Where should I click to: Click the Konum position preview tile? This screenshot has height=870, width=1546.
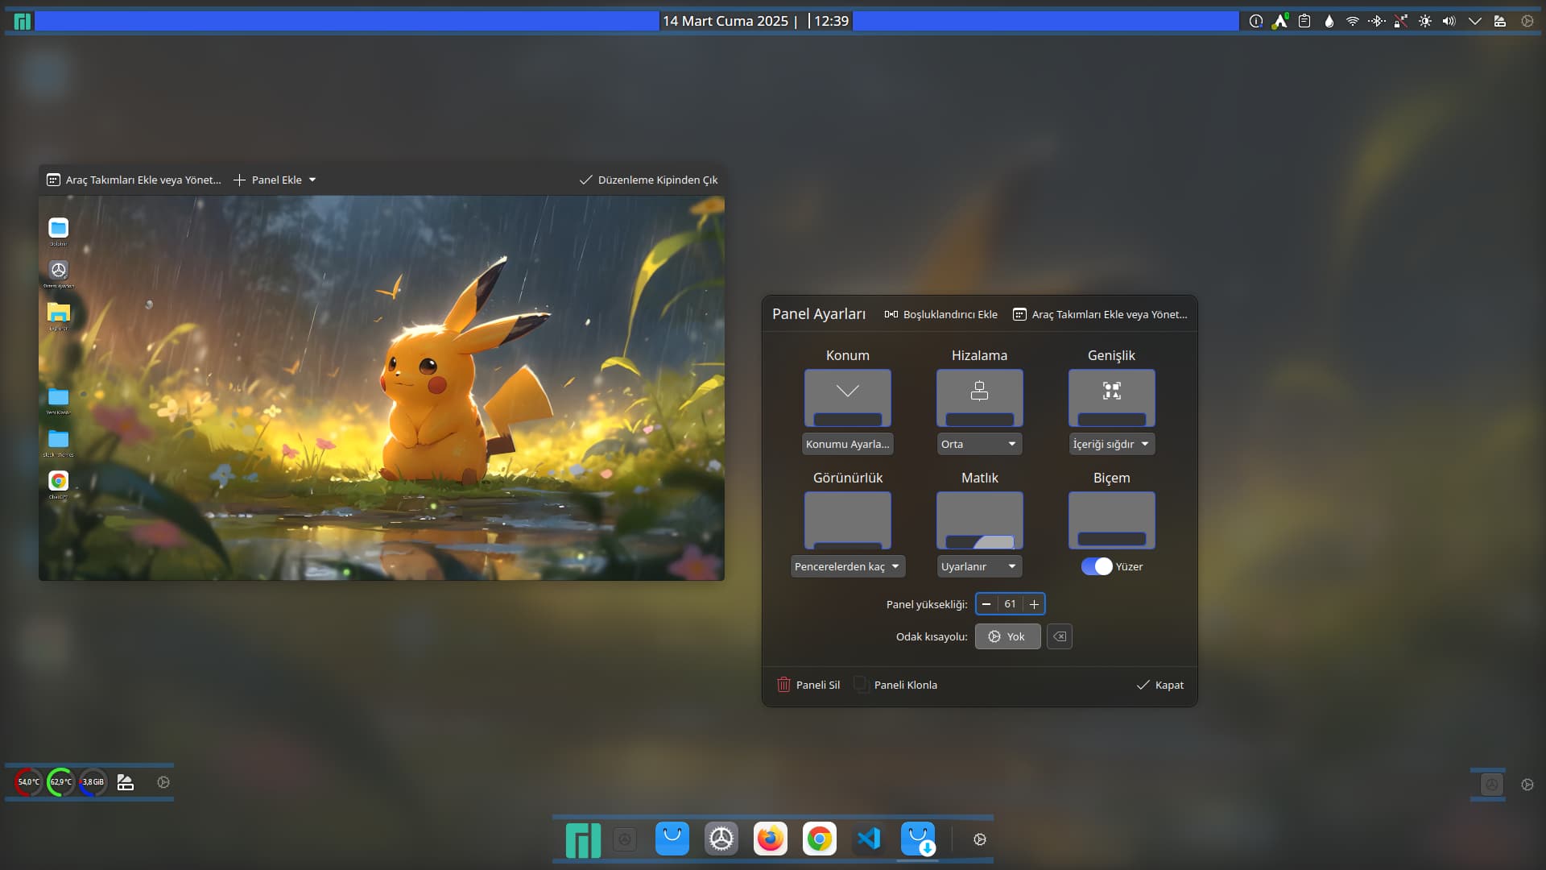pos(848,398)
